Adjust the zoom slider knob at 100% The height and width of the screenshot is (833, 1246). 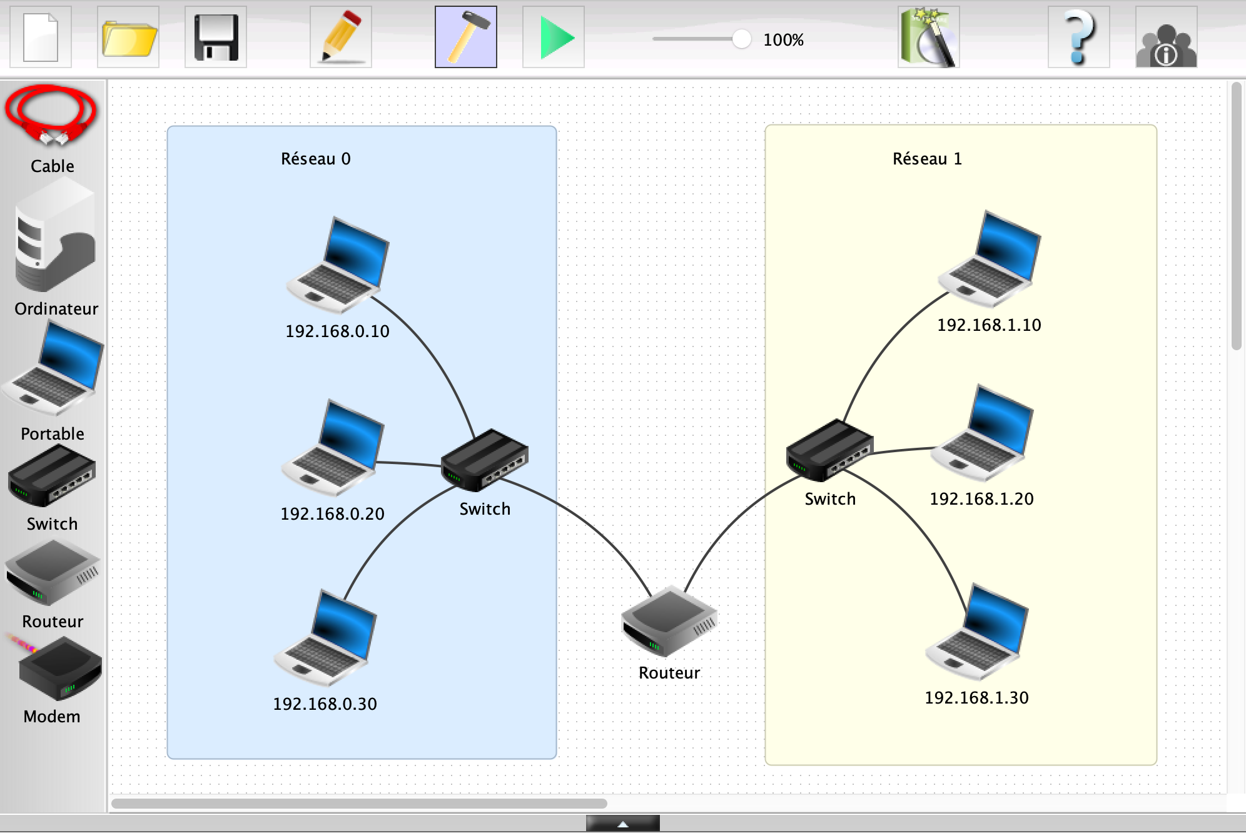(741, 39)
